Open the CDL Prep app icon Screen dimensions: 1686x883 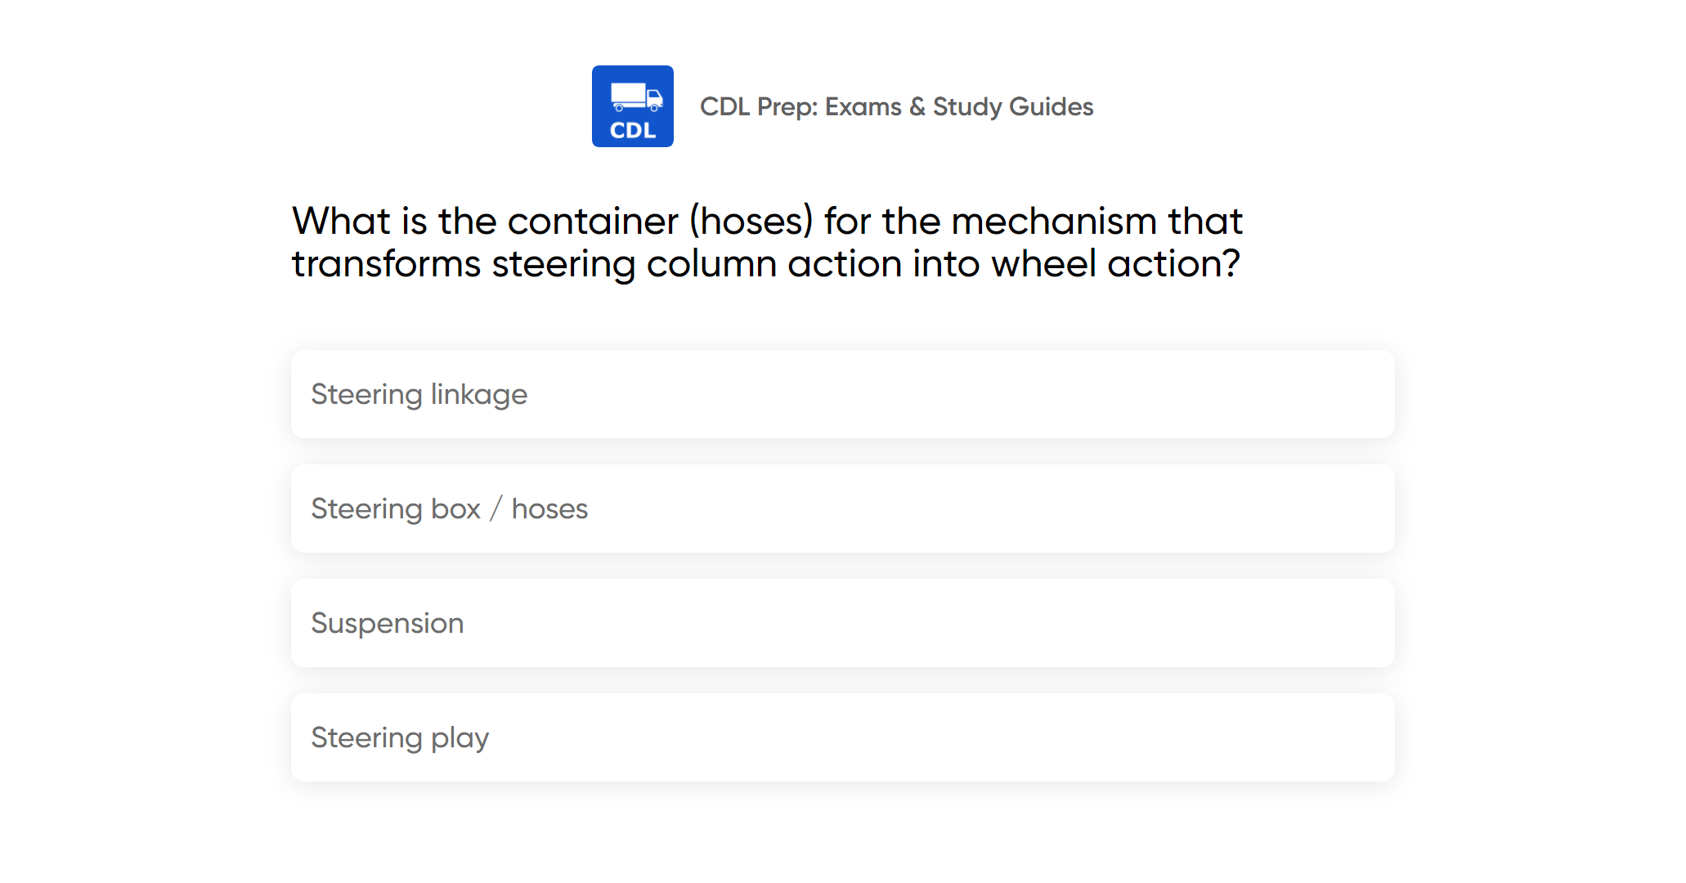point(632,106)
